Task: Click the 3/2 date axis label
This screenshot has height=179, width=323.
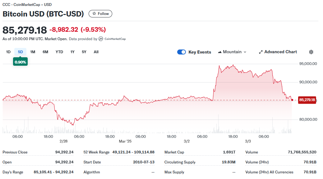Action: (187, 141)
